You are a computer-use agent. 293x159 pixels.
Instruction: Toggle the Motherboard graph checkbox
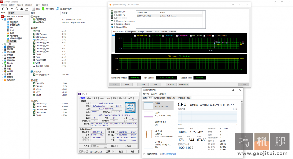[x=135, y=36]
